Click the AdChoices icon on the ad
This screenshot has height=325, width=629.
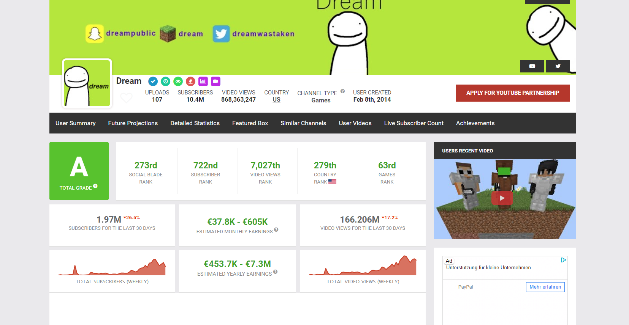point(564,260)
